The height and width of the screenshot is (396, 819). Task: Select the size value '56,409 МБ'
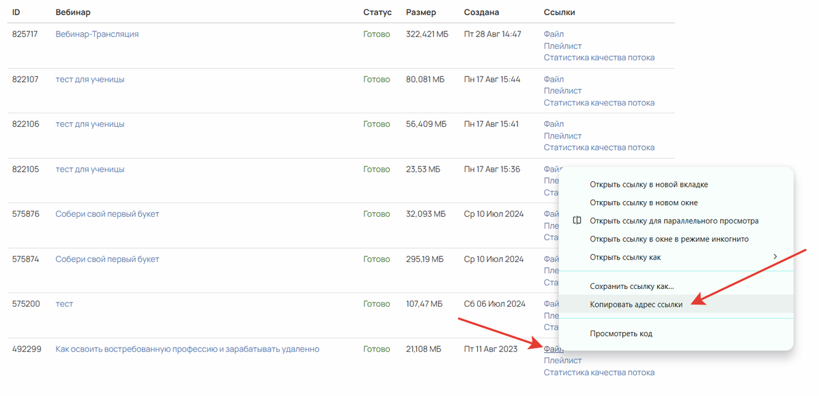427,124
